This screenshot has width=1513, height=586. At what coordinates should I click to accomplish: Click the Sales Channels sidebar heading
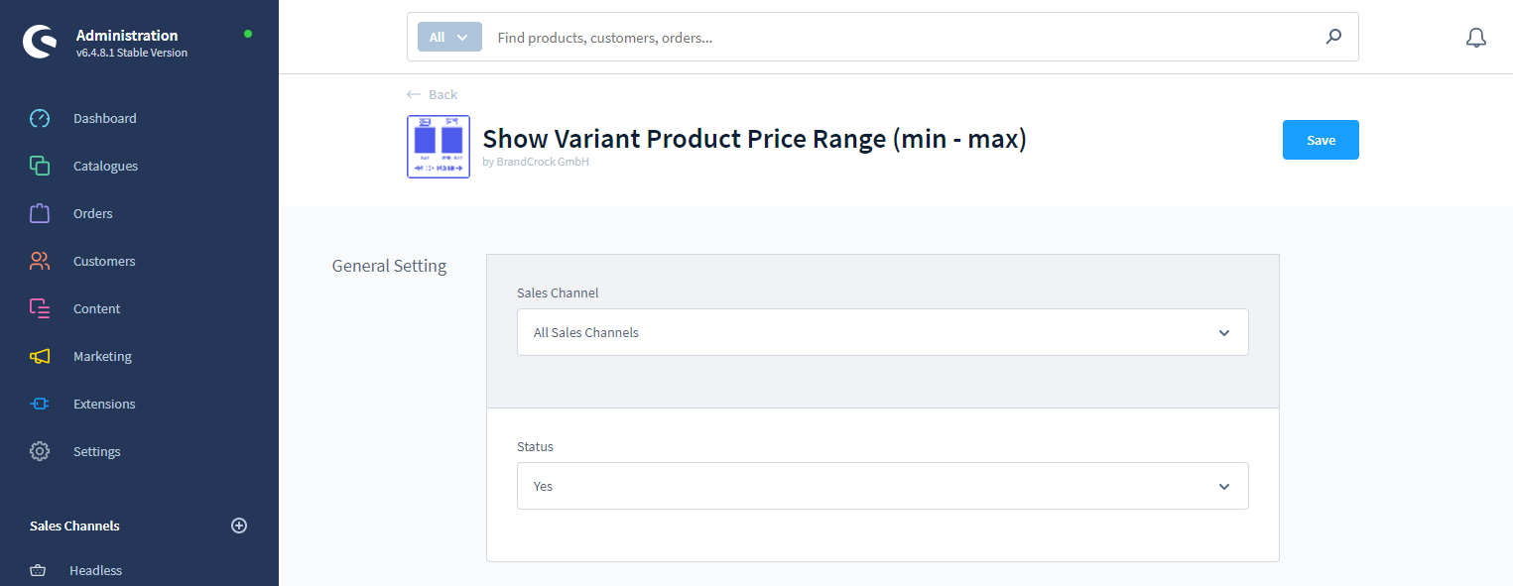point(74,526)
